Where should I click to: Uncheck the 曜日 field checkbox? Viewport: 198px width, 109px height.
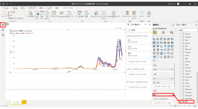181,102
